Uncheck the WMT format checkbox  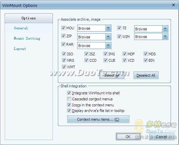pyautogui.click(x=64, y=67)
